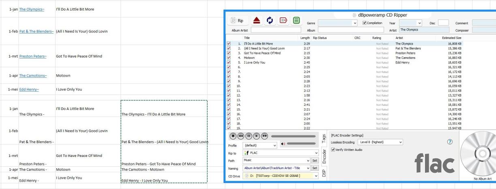Image resolution: width=496 pixels, height=189 pixels.
Task: Open the green list options icon
Action: [296, 21]
